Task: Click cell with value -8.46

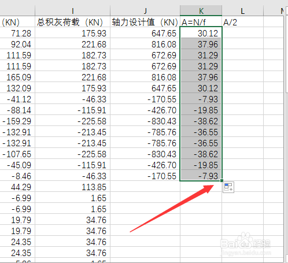Action: [x=17, y=175]
